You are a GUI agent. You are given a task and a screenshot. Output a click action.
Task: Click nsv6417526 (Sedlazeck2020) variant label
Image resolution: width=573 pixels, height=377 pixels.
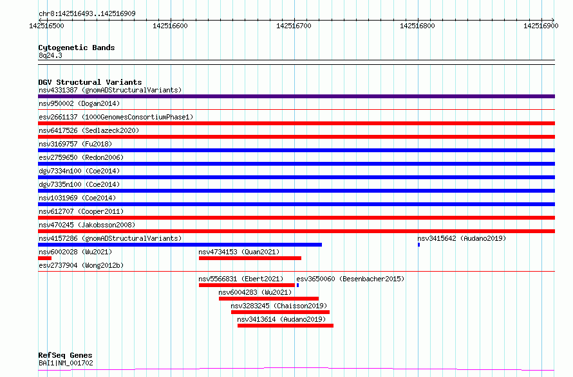89,130
